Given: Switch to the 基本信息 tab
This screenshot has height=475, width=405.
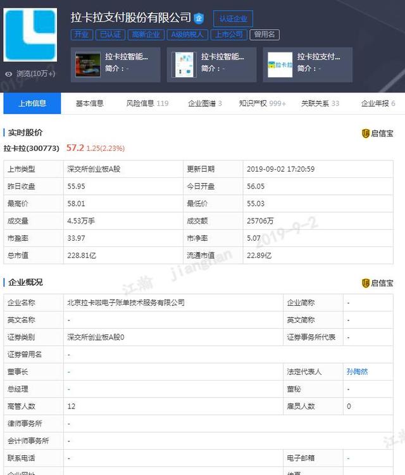Looking at the screenshot, I should 90,104.
